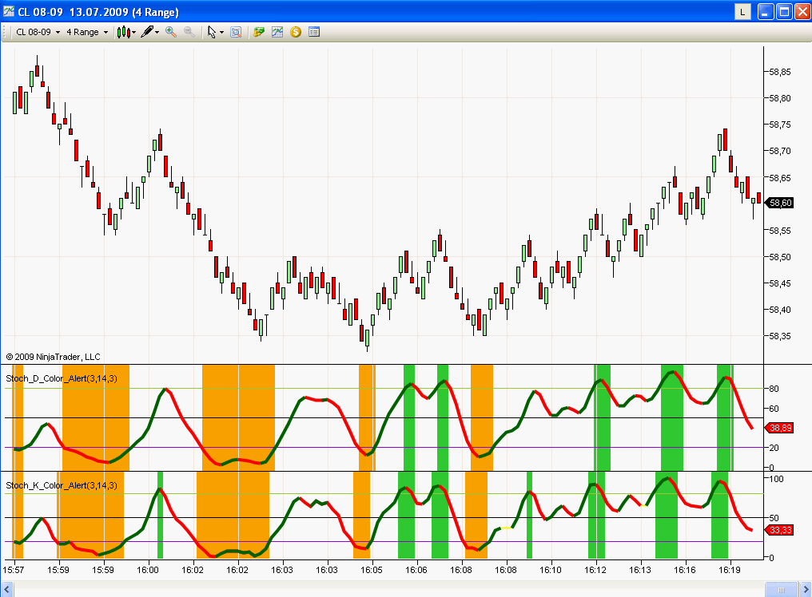The height and width of the screenshot is (597, 812).
Task: Click the © 2009 NinjaTrader, LLC text
Action: coord(53,357)
